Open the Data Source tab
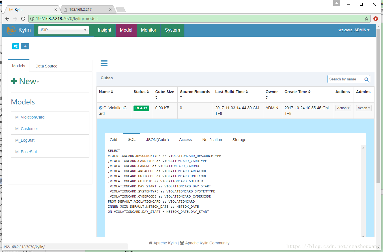The height and width of the screenshot is (252, 383). point(46,66)
